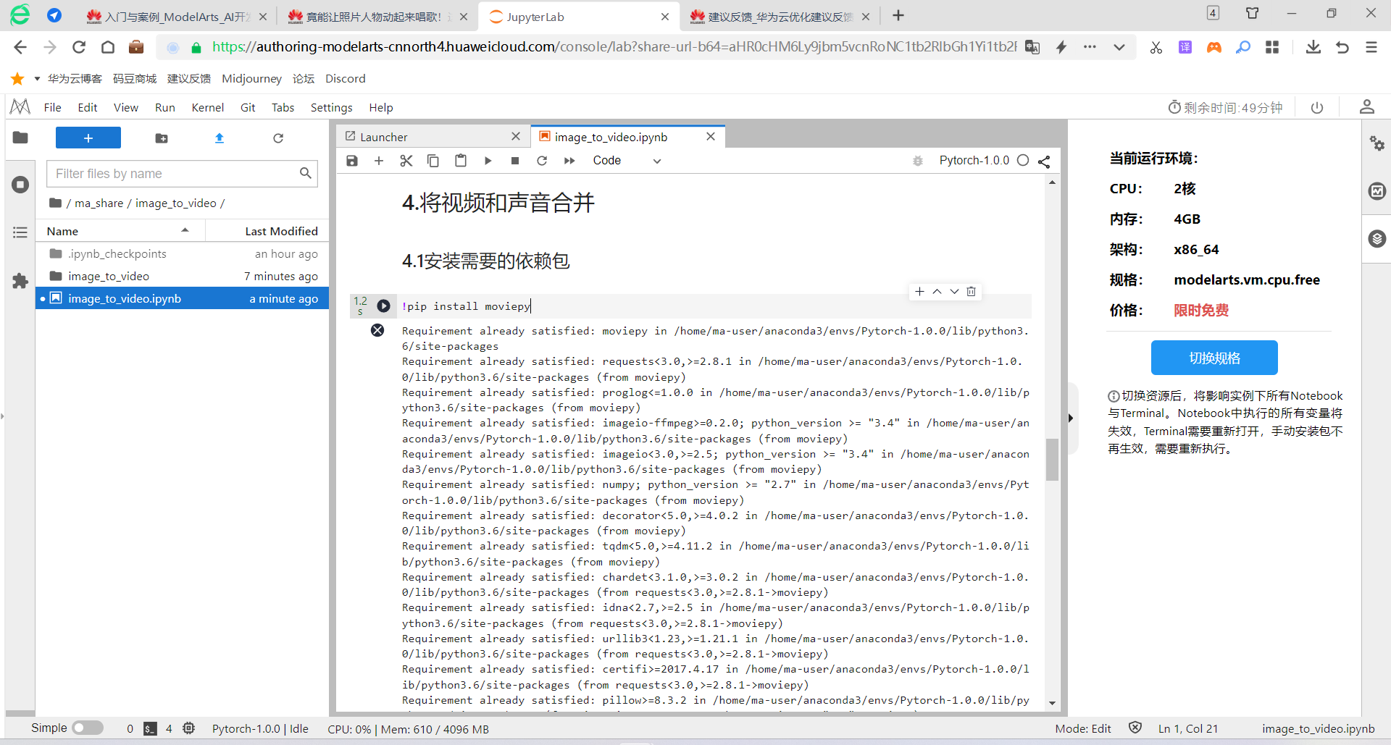Open the Edit menu

88,108
